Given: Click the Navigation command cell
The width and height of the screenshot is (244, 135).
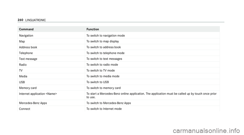Looking at the screenshot, I should 26,35.
